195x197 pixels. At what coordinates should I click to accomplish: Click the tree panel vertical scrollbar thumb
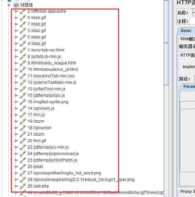[166, 43]
